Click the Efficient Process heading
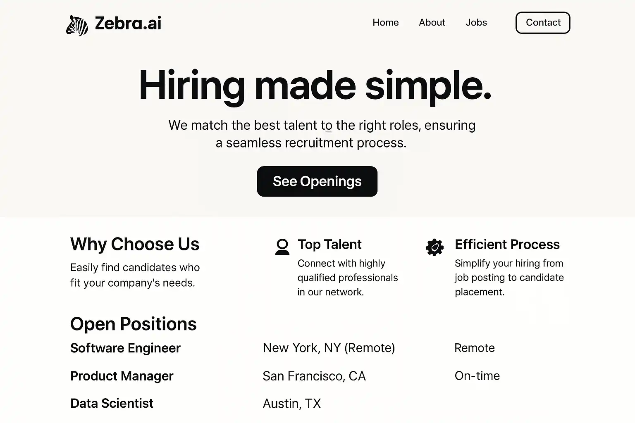The width and height of the screenshot is (635, 423). click(507, 245)
